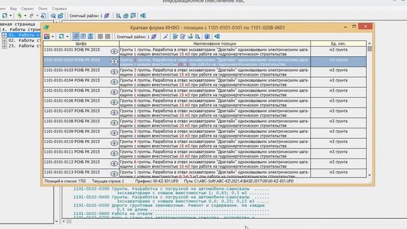This screenshot has width=407, height=229.
Task: Click the purple icon beside dialog Сметный район
Action: 154,36
